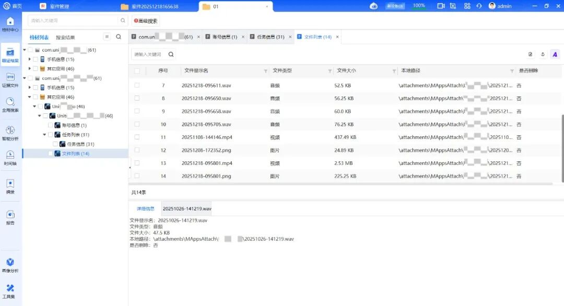Collapse the 任务列表 (31) tree node
Screen dimensions: 564x306
(x=44, y=135)
